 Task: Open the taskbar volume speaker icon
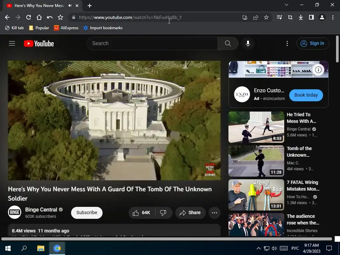(x=274, y=248)
